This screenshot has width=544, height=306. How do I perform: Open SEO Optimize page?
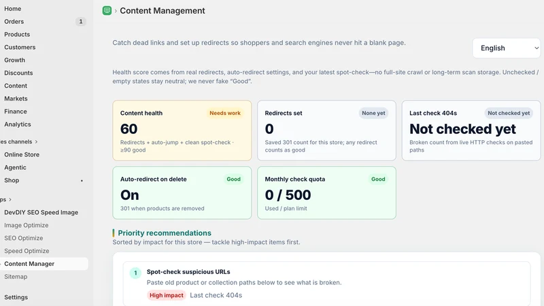click(x=23, y=238)
